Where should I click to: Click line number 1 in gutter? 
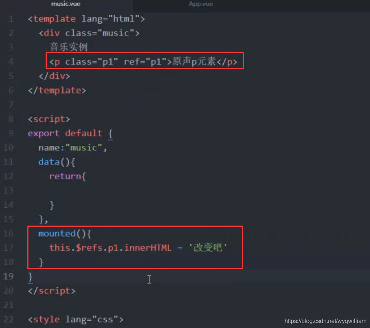11,19
